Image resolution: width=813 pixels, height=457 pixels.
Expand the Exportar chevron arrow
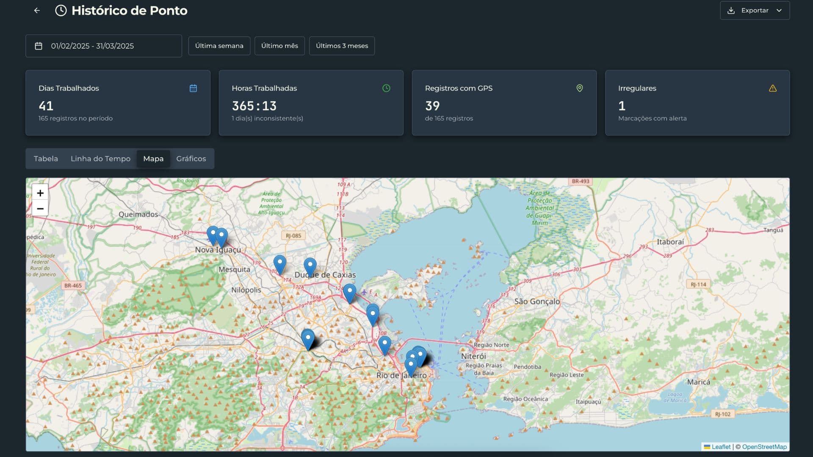click(x=779, y=11)
